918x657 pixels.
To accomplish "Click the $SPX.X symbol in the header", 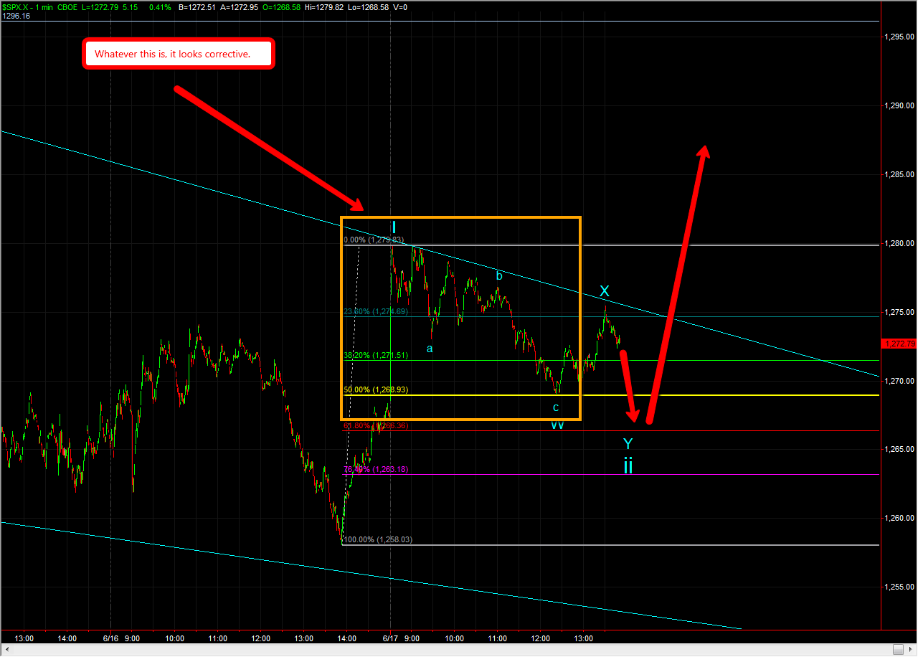I will 16,4.
